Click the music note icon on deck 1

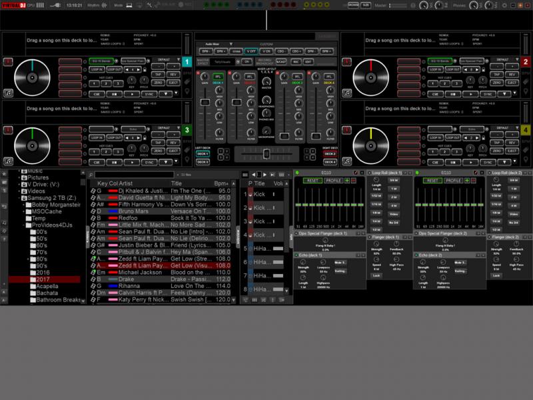(x=8, y=93)
